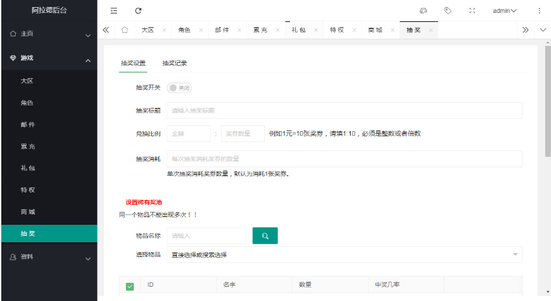The width and height of the screenshot is (551, 301).
Task: Open 特权 in the sidebar
Action: tap(49, 190)
